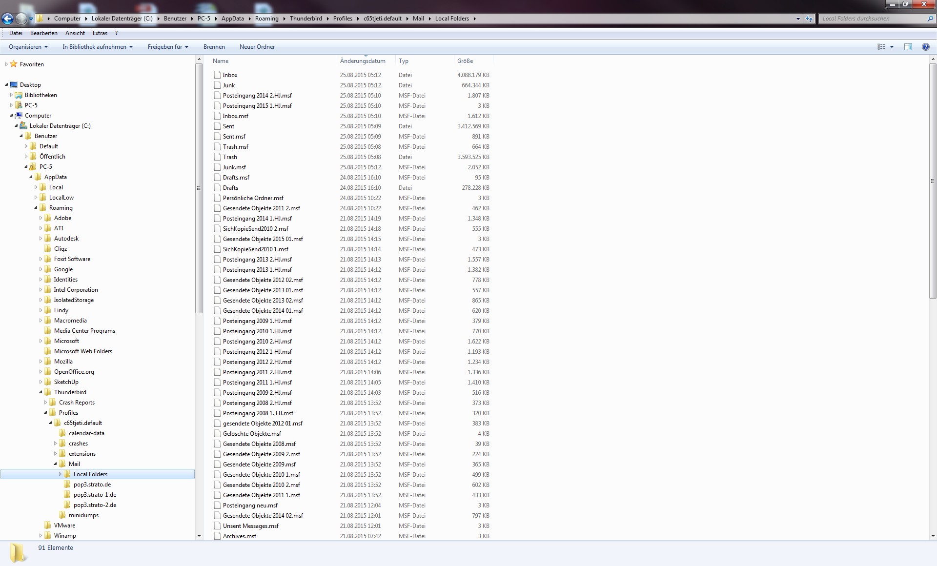Click the file icon of Junk.msf
Screen dimensions: 937x566
[x=217, y=167]
